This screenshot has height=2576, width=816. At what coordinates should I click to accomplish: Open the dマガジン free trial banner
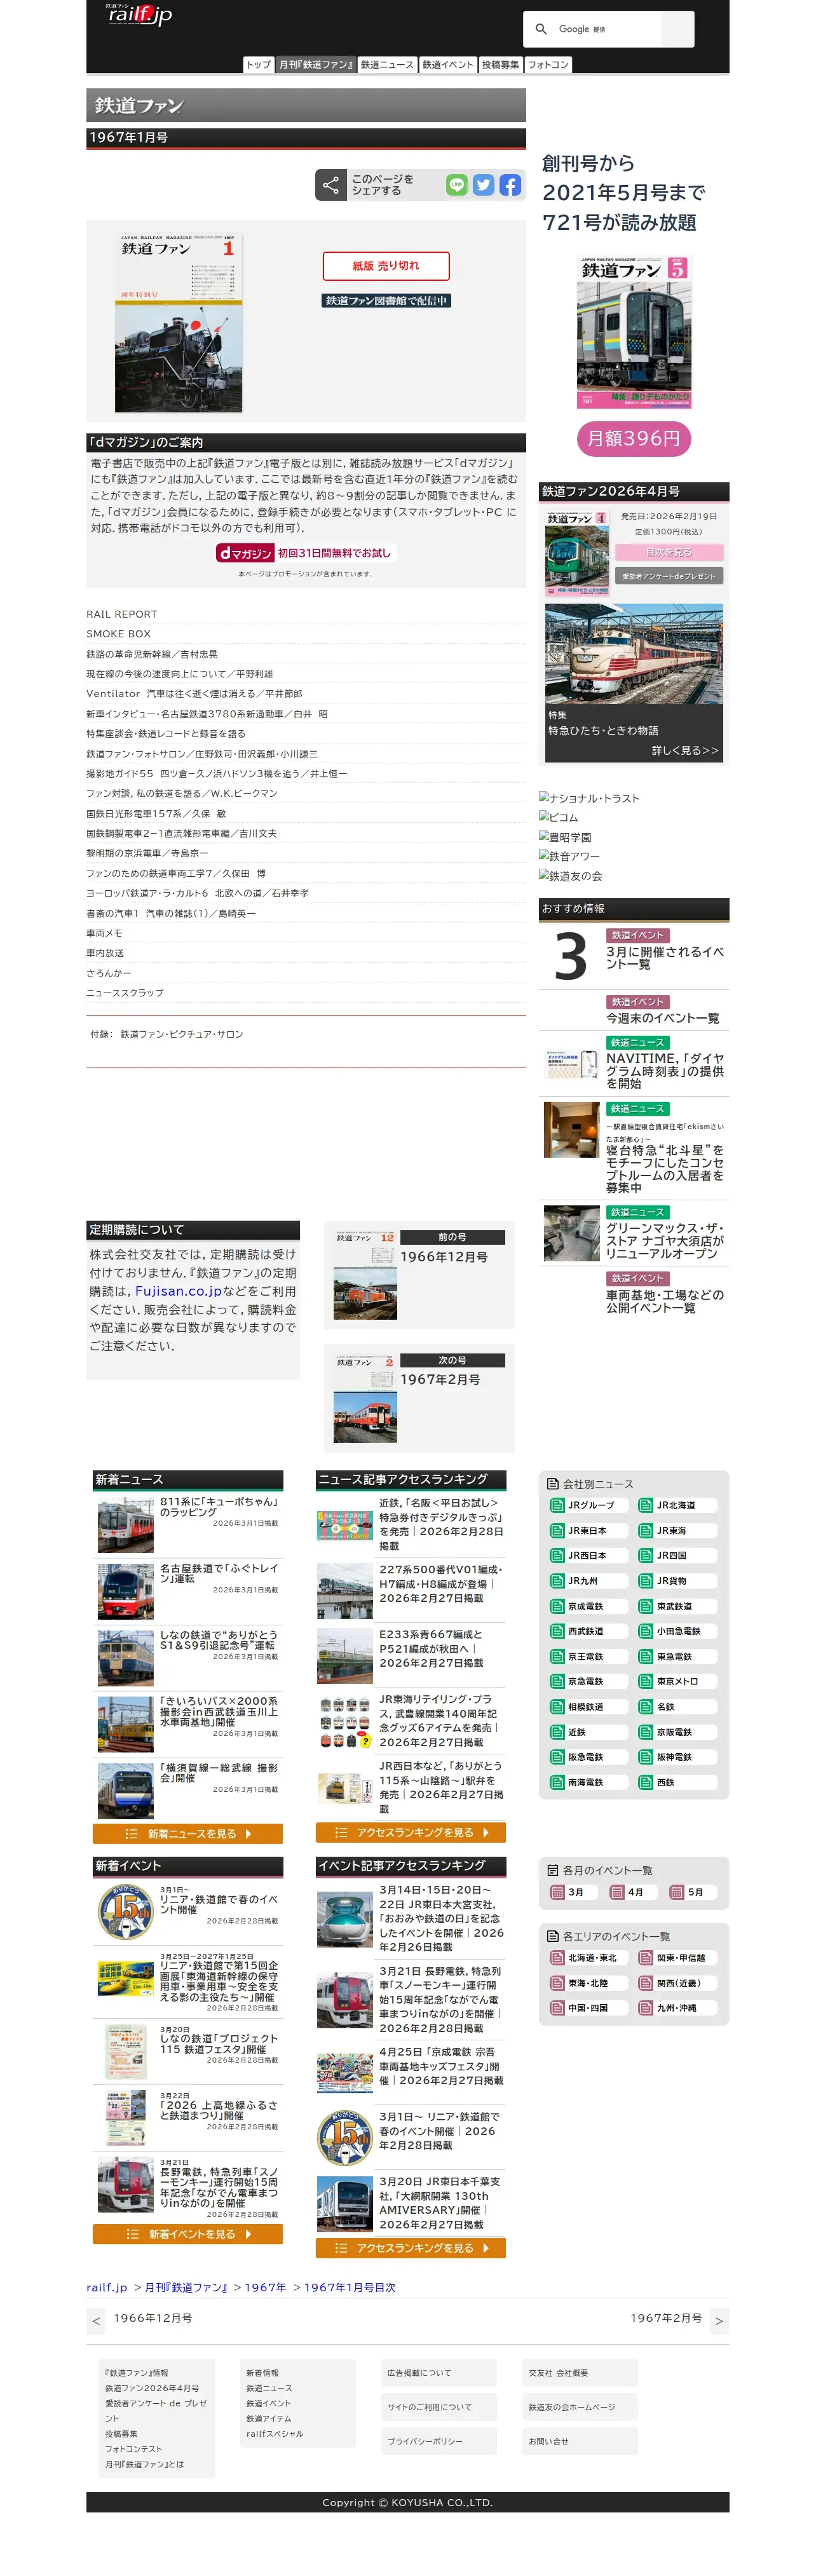coord(306,553)
